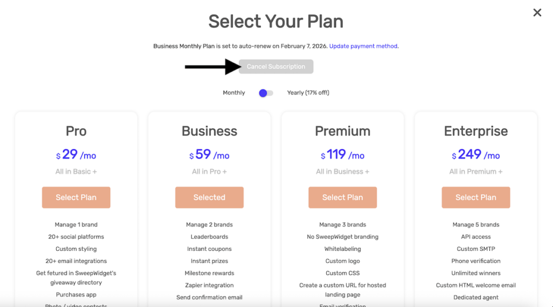Screen dimensions: 553x307
Task: Click the Cancel Subscription button
Action: click(x=276, y=66)
